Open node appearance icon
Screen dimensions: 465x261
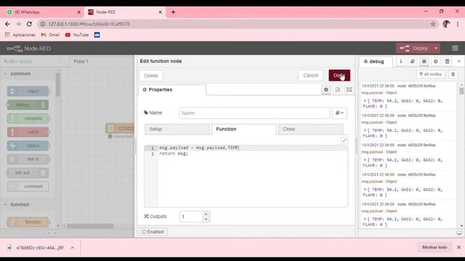[x=349, y=90]
